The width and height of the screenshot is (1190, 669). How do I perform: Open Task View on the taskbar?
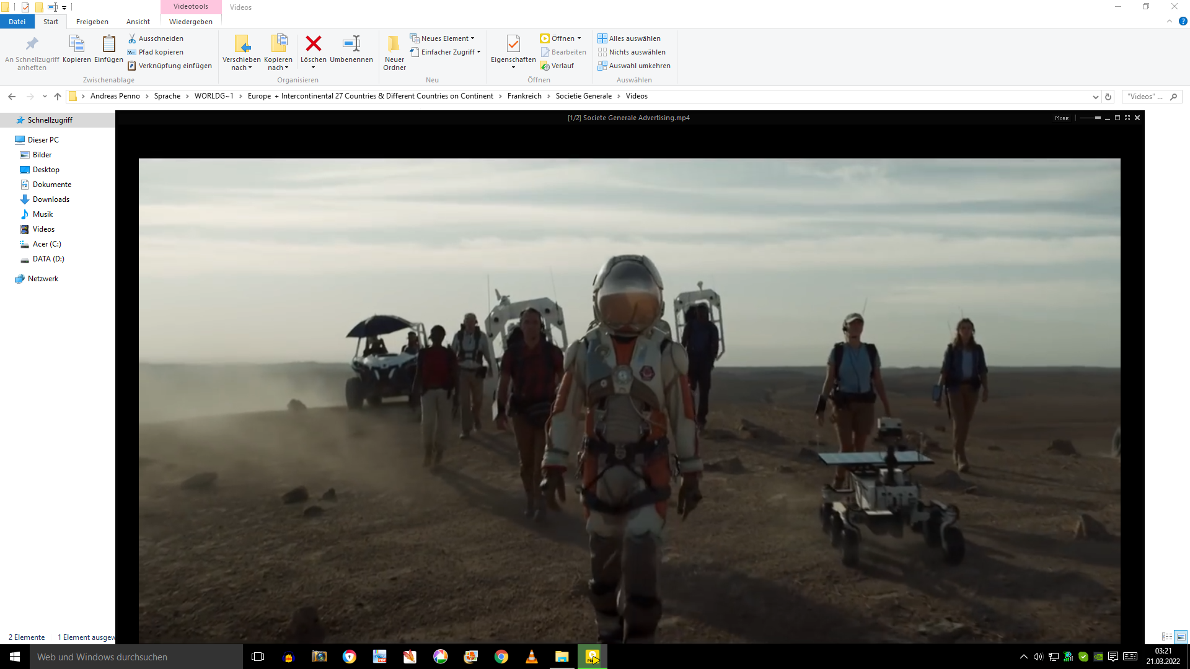258,657
